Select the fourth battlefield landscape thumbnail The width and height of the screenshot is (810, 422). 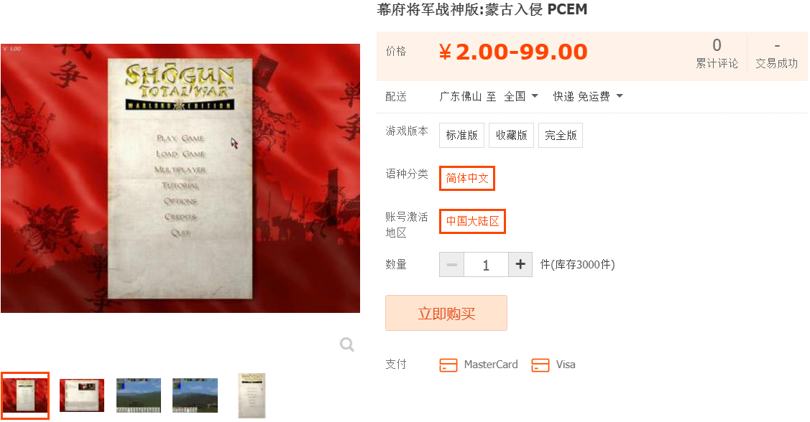195,395
